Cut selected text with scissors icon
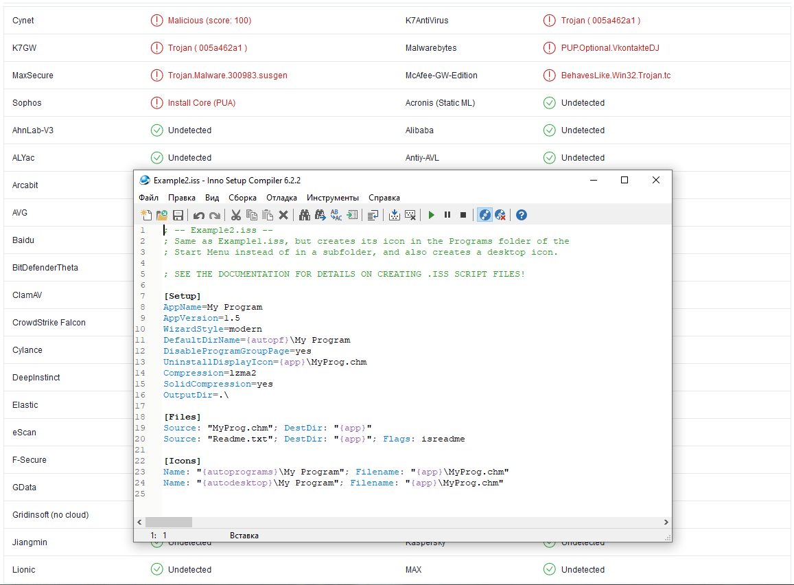The image size is (794, 585). 236,216
